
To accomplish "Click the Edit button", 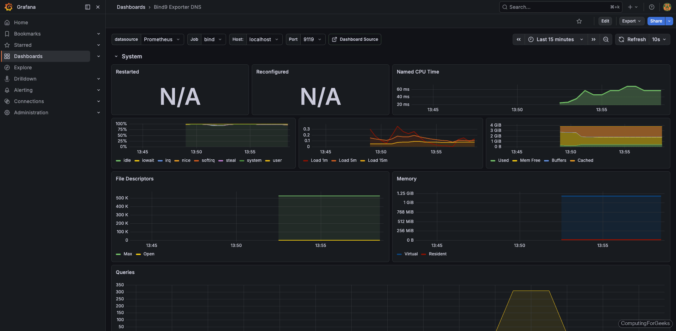I will point(605,21).
